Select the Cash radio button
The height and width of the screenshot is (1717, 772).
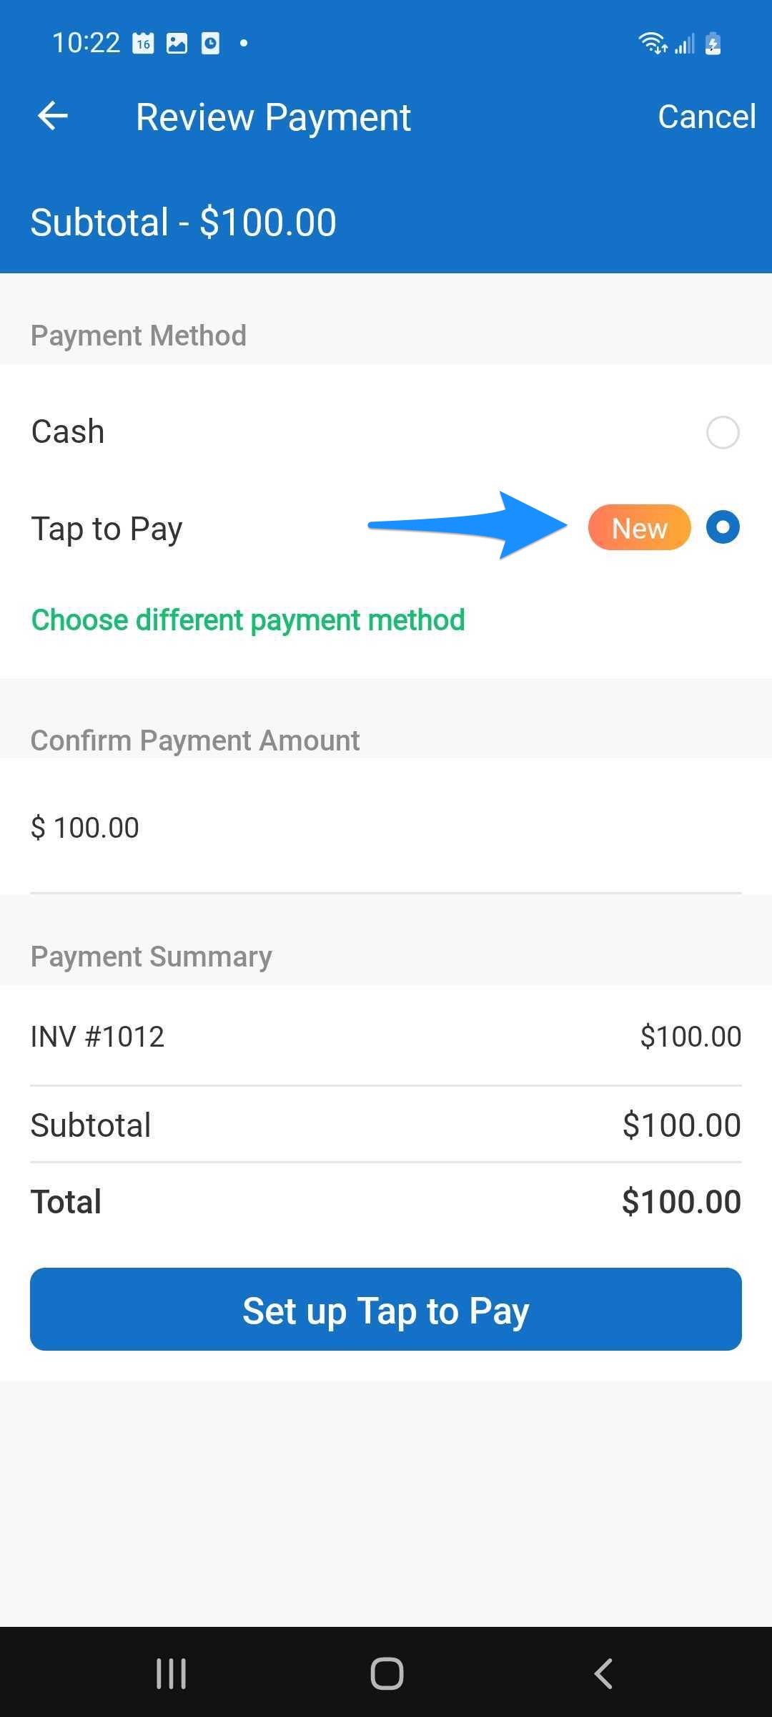tap(722, 432)
